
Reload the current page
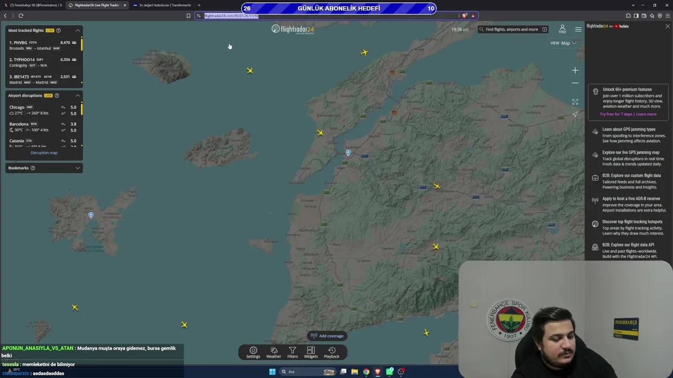pyautogui.click(x=21, y=16)
